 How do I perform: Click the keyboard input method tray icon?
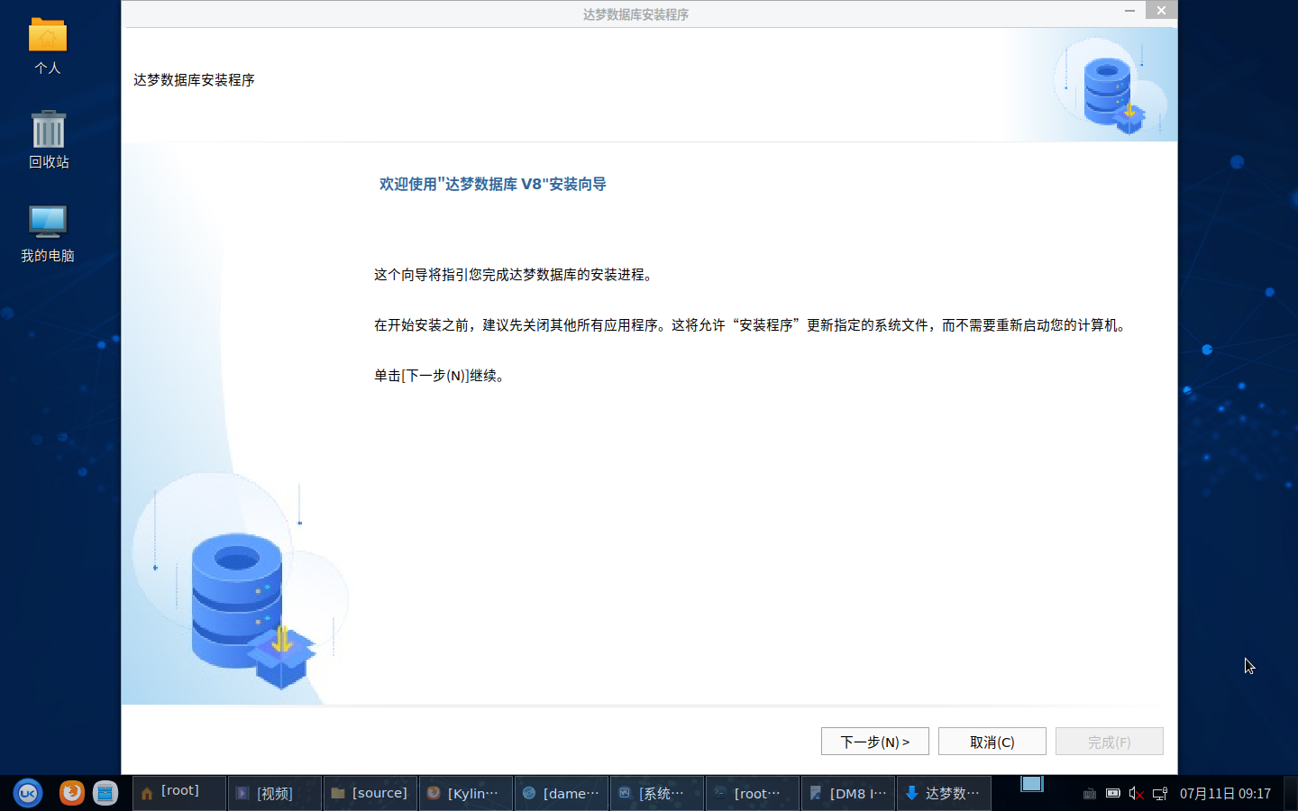coord(1089,794)
